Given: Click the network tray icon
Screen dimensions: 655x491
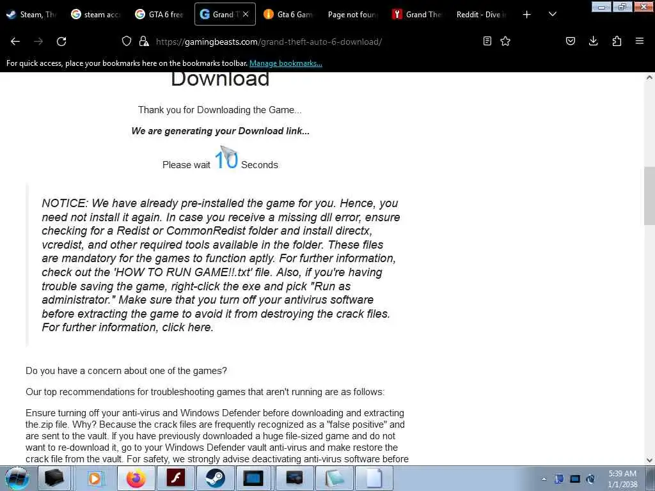Looking at the screenshot, I should coord(575,479).
